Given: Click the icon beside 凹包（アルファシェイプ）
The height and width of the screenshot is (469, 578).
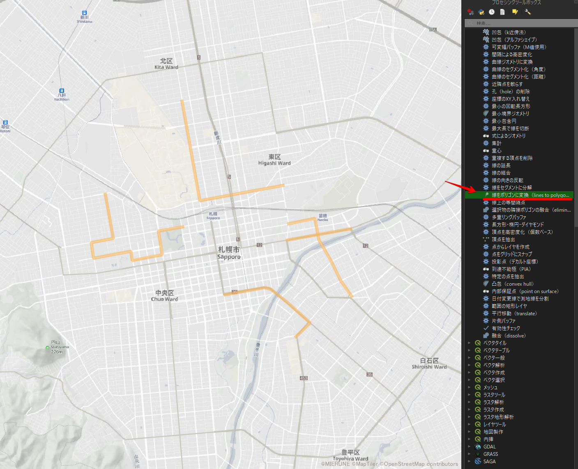Looking at the screenshot, I should [x=486, y=39].
